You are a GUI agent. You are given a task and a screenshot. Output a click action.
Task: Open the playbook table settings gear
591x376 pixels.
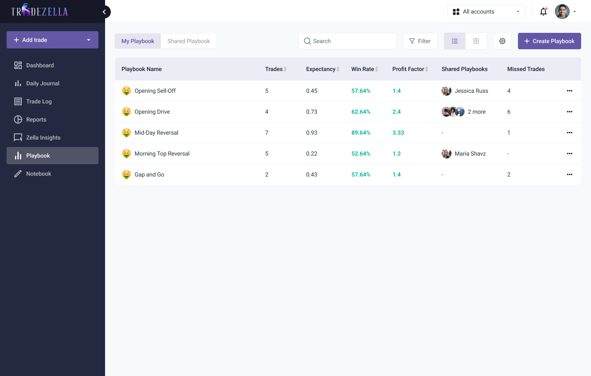coord(502,41)
